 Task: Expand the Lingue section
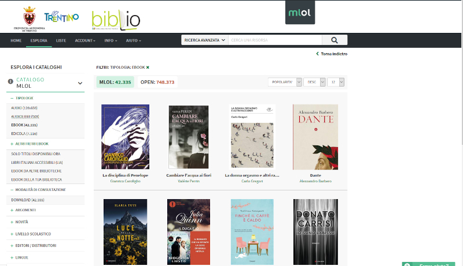pyautogui.click(x=20, y=257)
